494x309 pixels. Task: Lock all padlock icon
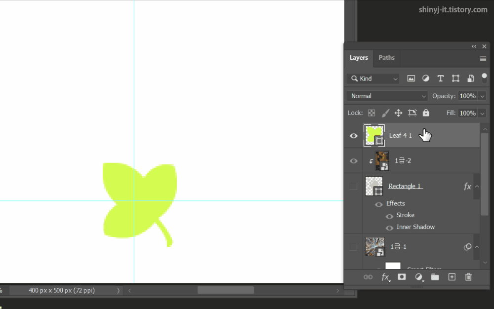click(426, 113)
